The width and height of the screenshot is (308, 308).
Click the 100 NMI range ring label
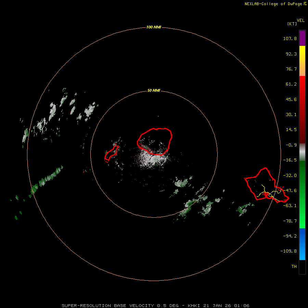(154, 27)
